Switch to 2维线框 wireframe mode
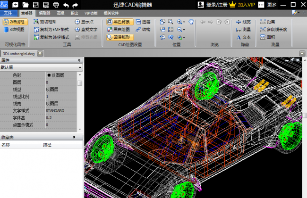The height and width of the screenshot is (198, 307). pyautogui.click(x=15, y=22)
